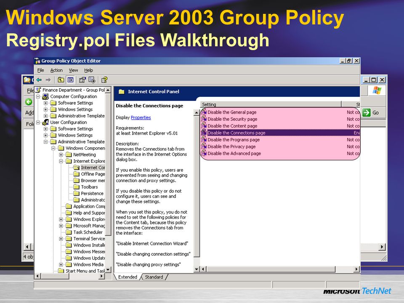The width and height of the screenshot is (404, 303).
Task: Click the Task Scheduler folder icon
Action: (69, 232)
